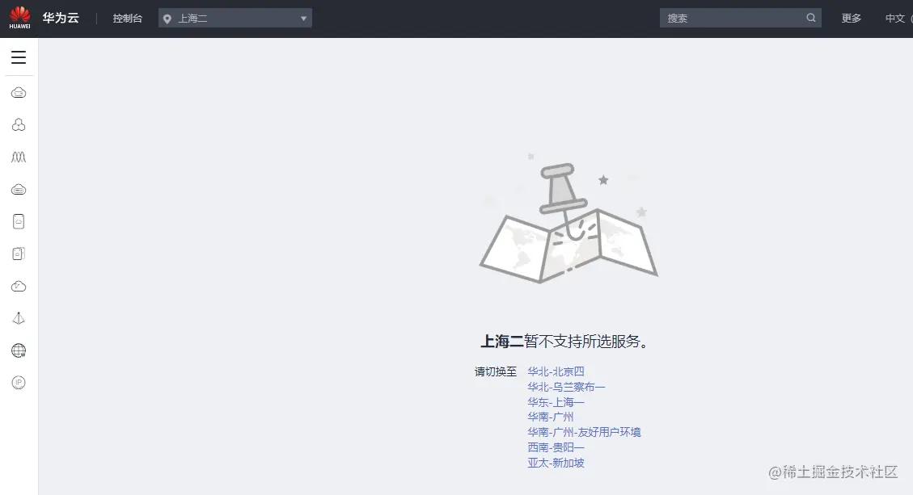This screenshot has width=913, height=495.
Task: Switch to region 华北-北京四
Action: (556, 371)
